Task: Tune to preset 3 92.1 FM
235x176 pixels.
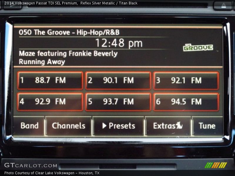Action: click(186, 80)
